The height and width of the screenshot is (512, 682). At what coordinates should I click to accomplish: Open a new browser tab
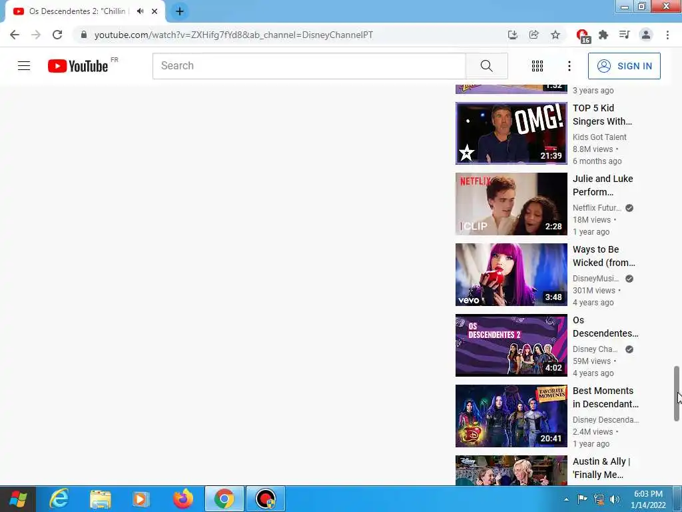[x=180, y=11]
